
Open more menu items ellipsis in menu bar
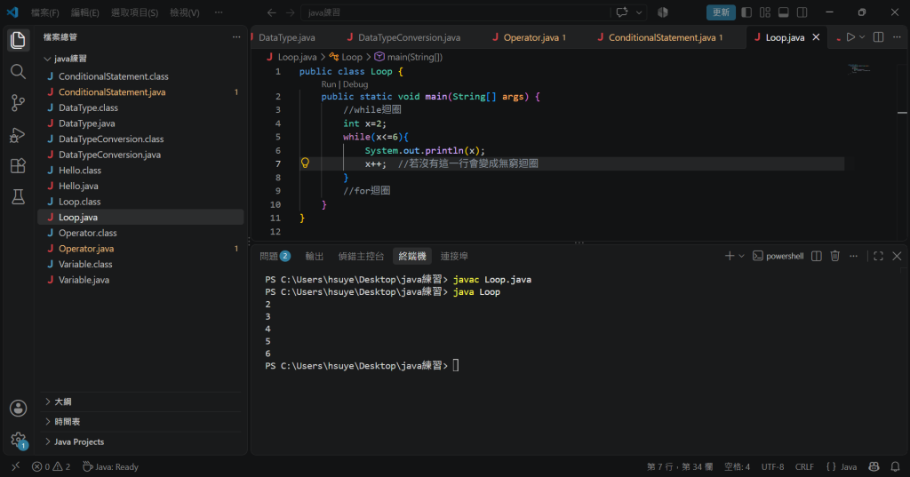(x=219, y=12)
